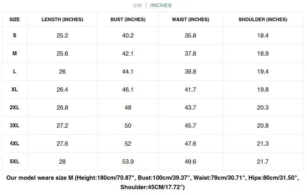
Task: Select the size L row label
Action: point(14,72)
